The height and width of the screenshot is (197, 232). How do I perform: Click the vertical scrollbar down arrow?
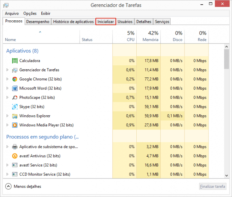pyautogui.click(x=226, y=175)
